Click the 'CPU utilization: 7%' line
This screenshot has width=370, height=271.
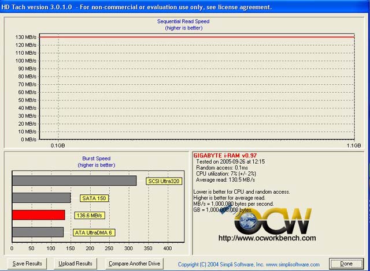click(x=226, y=174)
